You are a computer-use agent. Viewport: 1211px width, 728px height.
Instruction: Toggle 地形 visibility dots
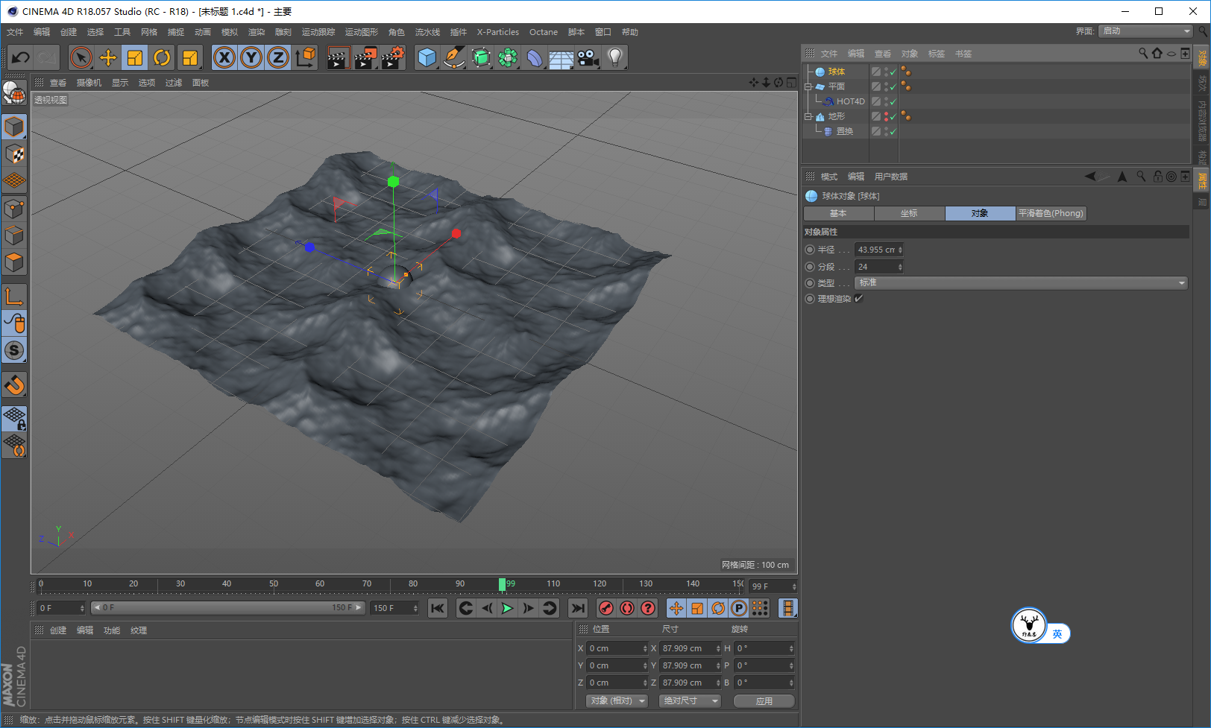pos(886,116)
